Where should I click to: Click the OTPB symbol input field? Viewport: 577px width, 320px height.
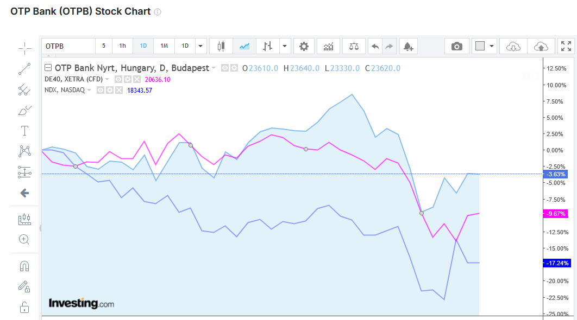coord(68,46)
